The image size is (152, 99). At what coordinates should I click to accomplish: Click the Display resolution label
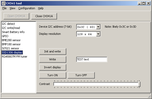(x=50, y=34)
